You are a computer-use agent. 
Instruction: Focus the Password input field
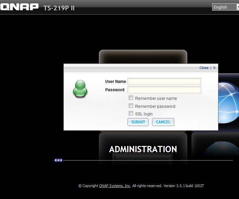point(164,90)
